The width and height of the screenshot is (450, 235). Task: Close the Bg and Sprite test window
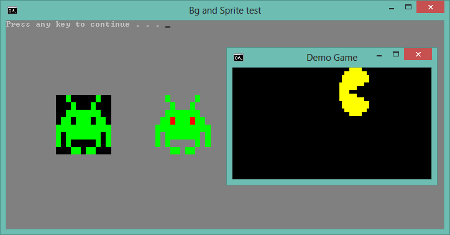431,7
